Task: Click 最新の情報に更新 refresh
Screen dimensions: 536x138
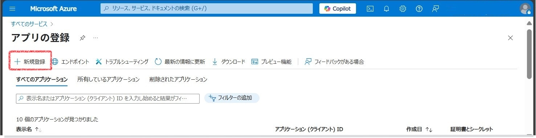Action: point(180,62)
